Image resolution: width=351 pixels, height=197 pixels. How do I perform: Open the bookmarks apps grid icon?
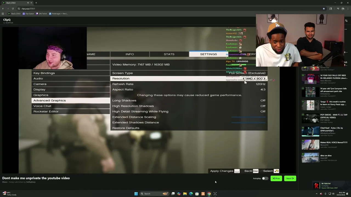[3, 14]
